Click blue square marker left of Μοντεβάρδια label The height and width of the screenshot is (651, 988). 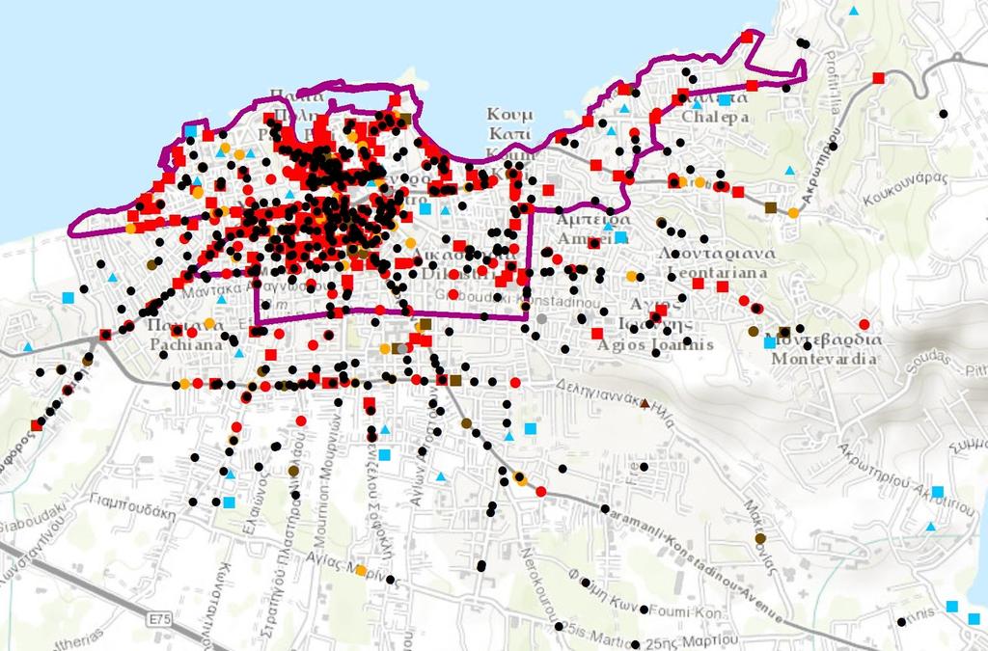[769, 342]
